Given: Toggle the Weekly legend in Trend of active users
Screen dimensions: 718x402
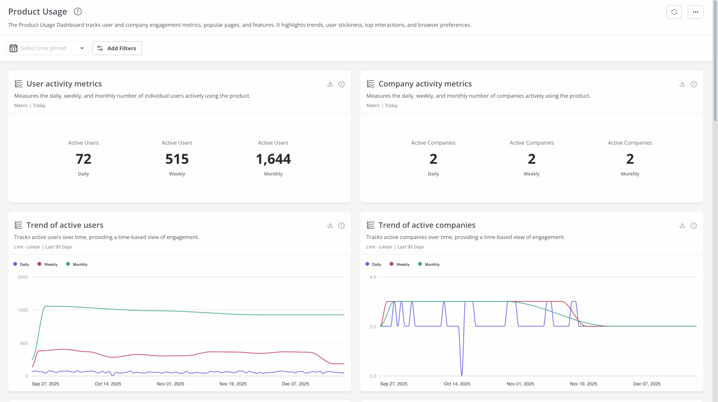Looking at the screenshot, I should (x=47, y=264).
